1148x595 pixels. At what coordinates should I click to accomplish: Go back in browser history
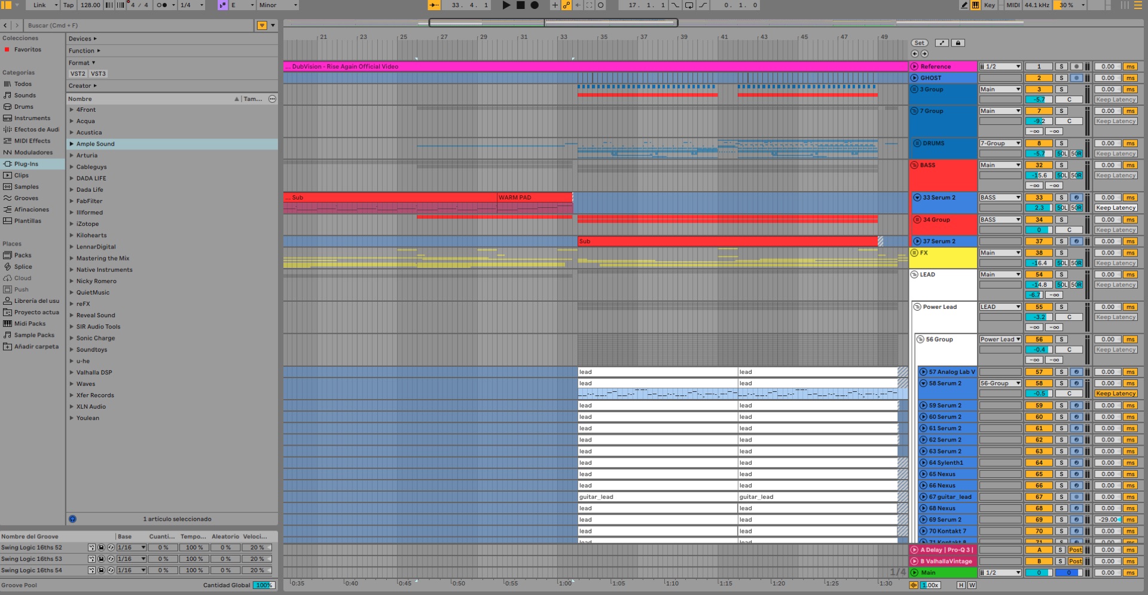[x=5, y=26]
